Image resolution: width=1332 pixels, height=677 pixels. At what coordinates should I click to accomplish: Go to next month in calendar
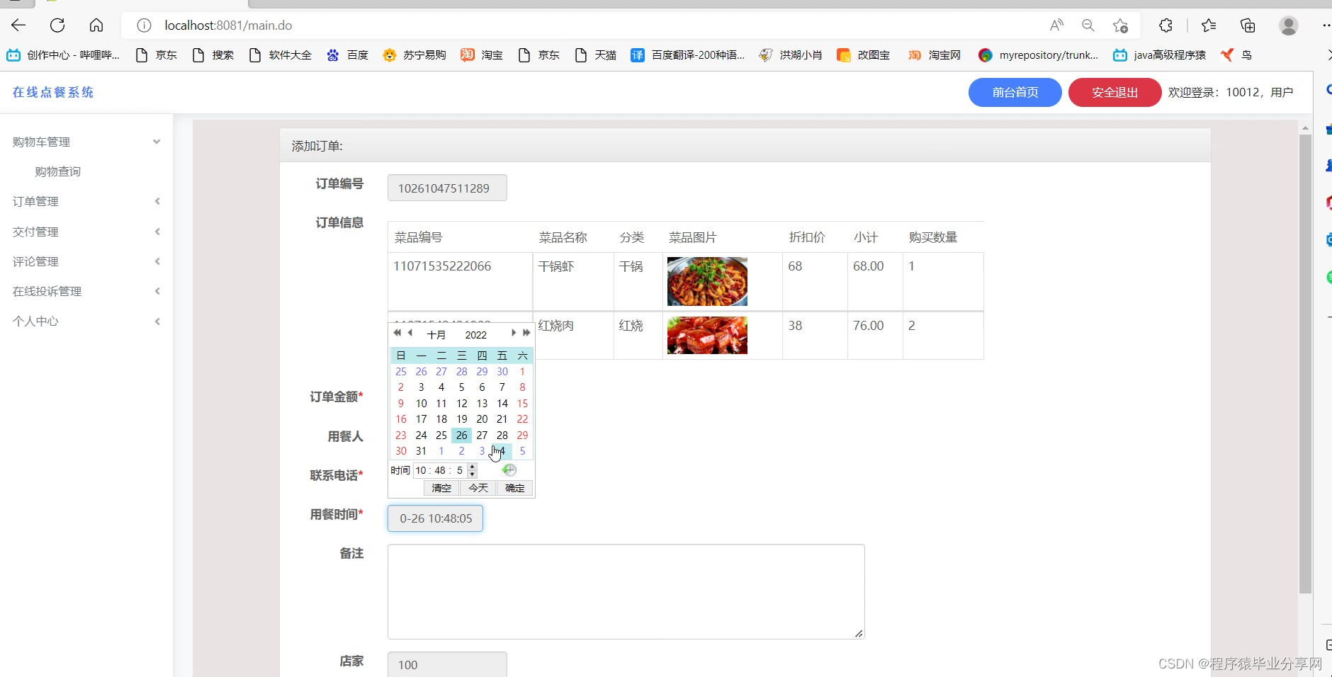pos(514,333)
